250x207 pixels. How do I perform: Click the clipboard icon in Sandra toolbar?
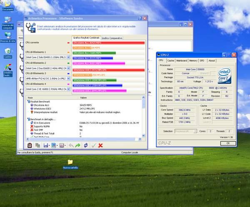pyautogui.click(x=30, y=145)
